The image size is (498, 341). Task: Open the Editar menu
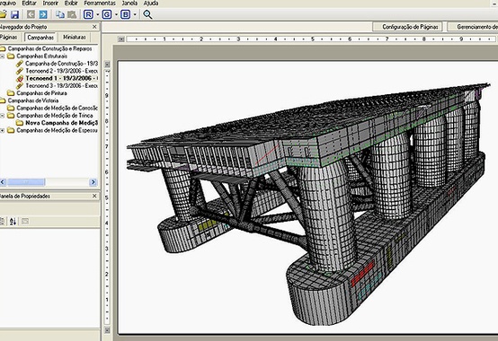tap(30, 4)
